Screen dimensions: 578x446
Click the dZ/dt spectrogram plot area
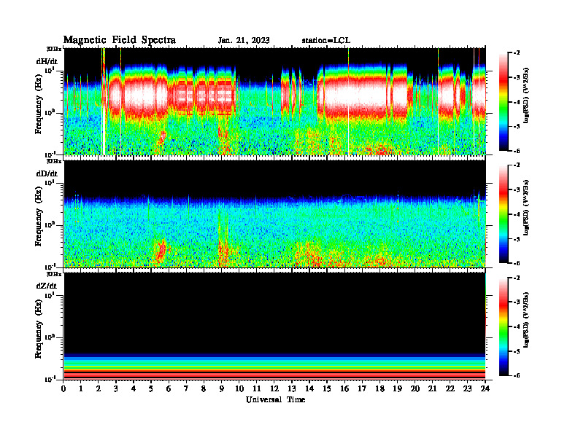click(275, 326)
